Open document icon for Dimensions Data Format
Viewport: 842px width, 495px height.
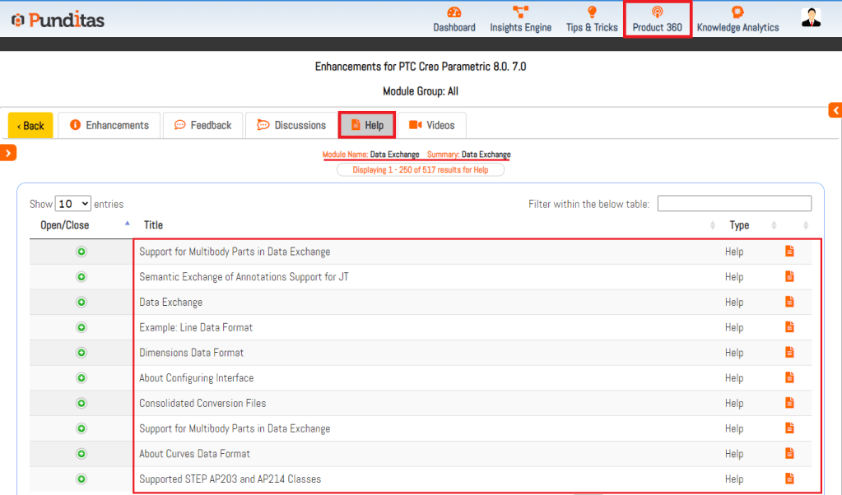[x=789, y=353]
